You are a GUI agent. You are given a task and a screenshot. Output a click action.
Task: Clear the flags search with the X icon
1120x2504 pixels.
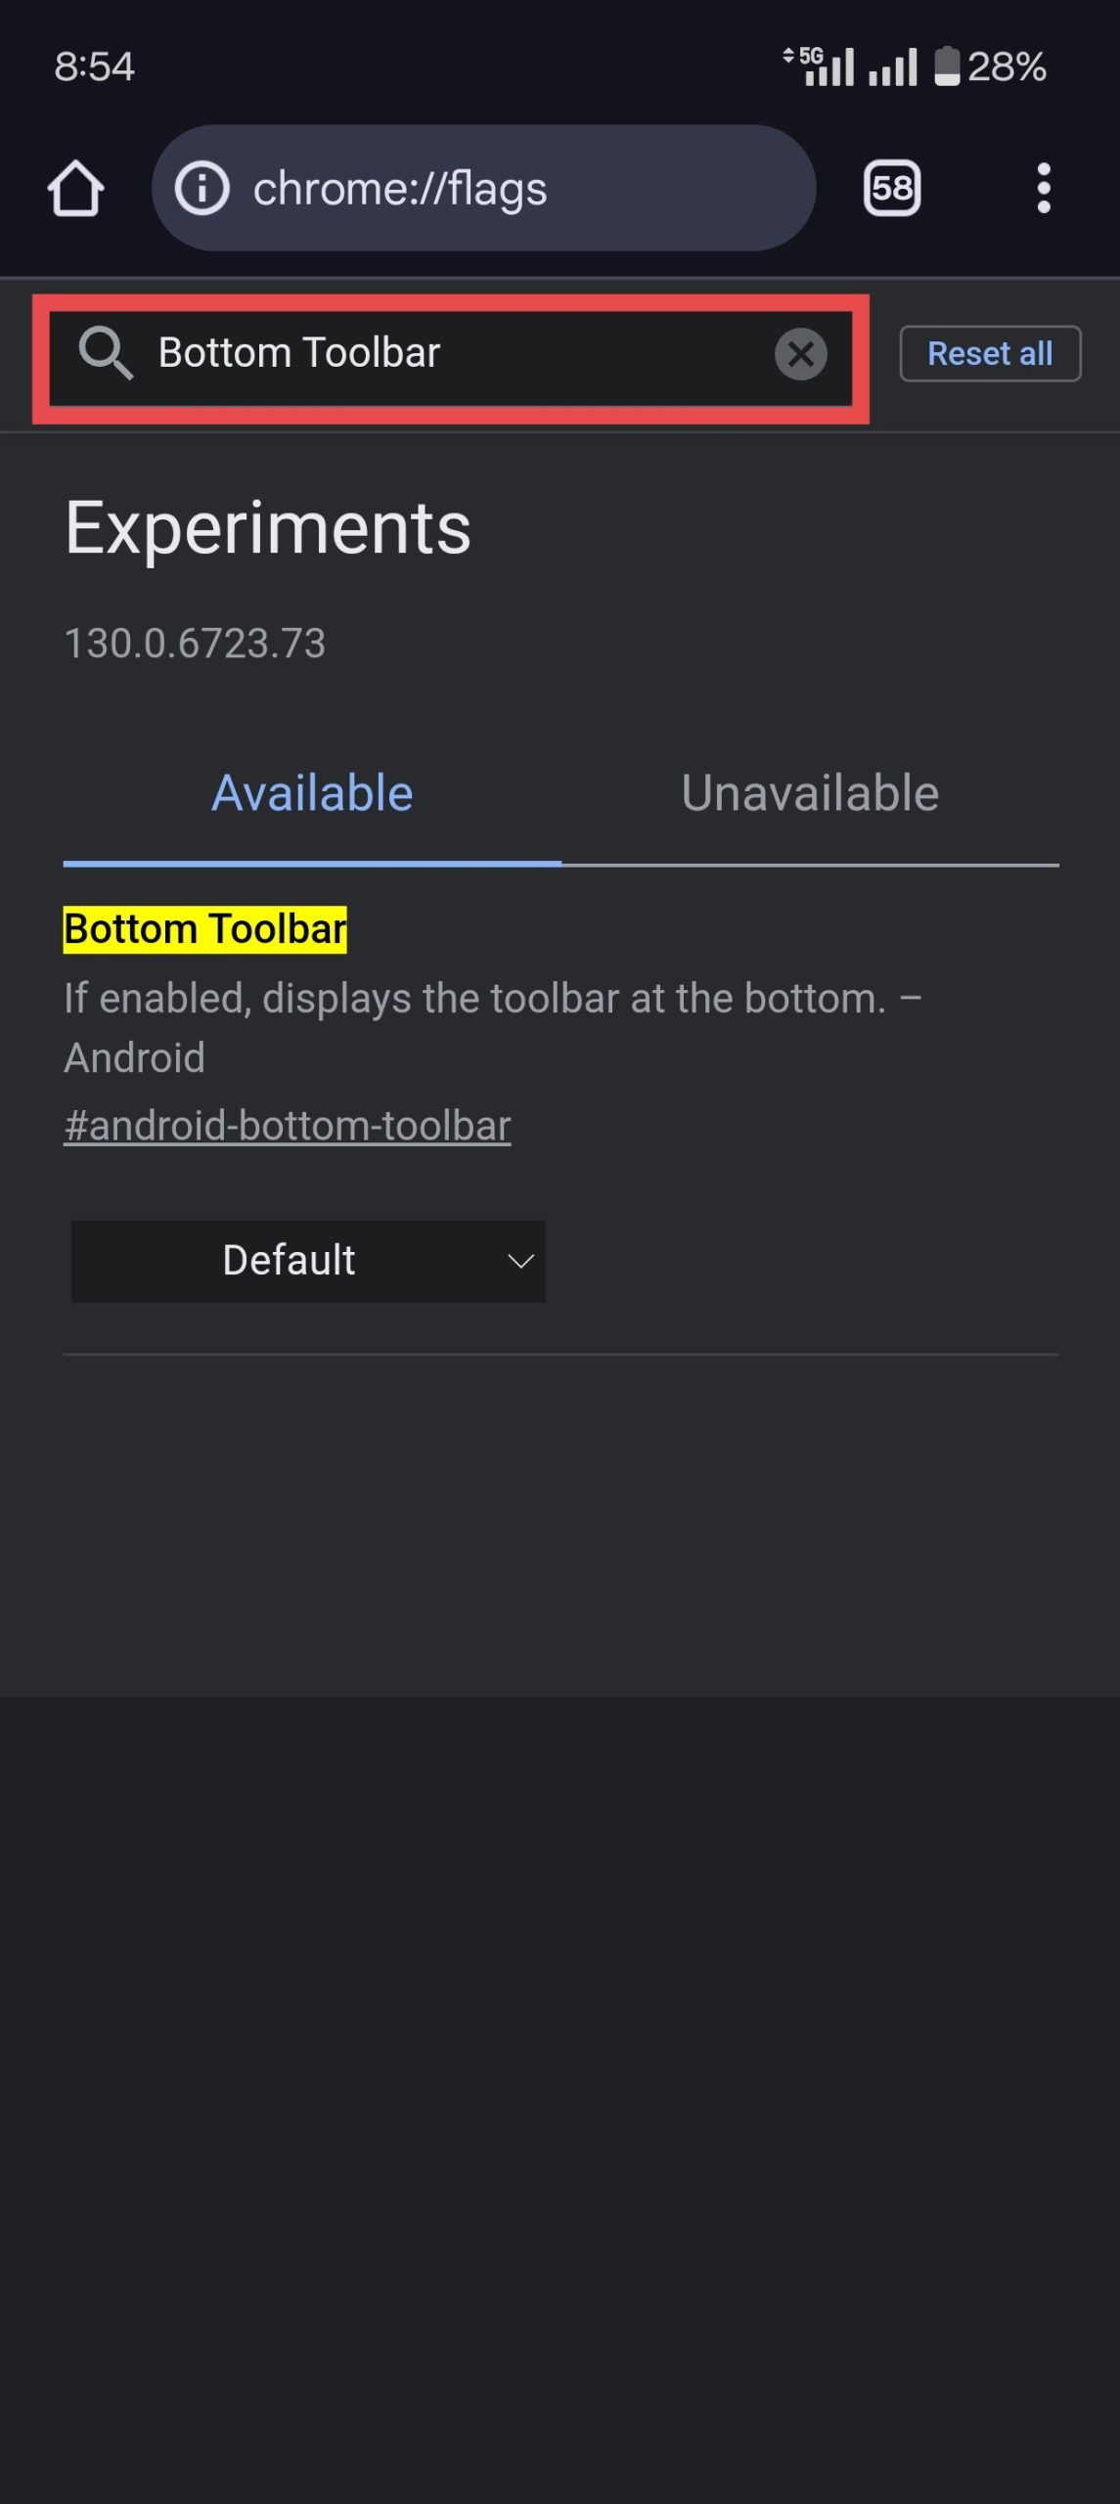point(800,354)
